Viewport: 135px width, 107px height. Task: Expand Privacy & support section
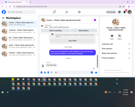click(x=116, y=58)
